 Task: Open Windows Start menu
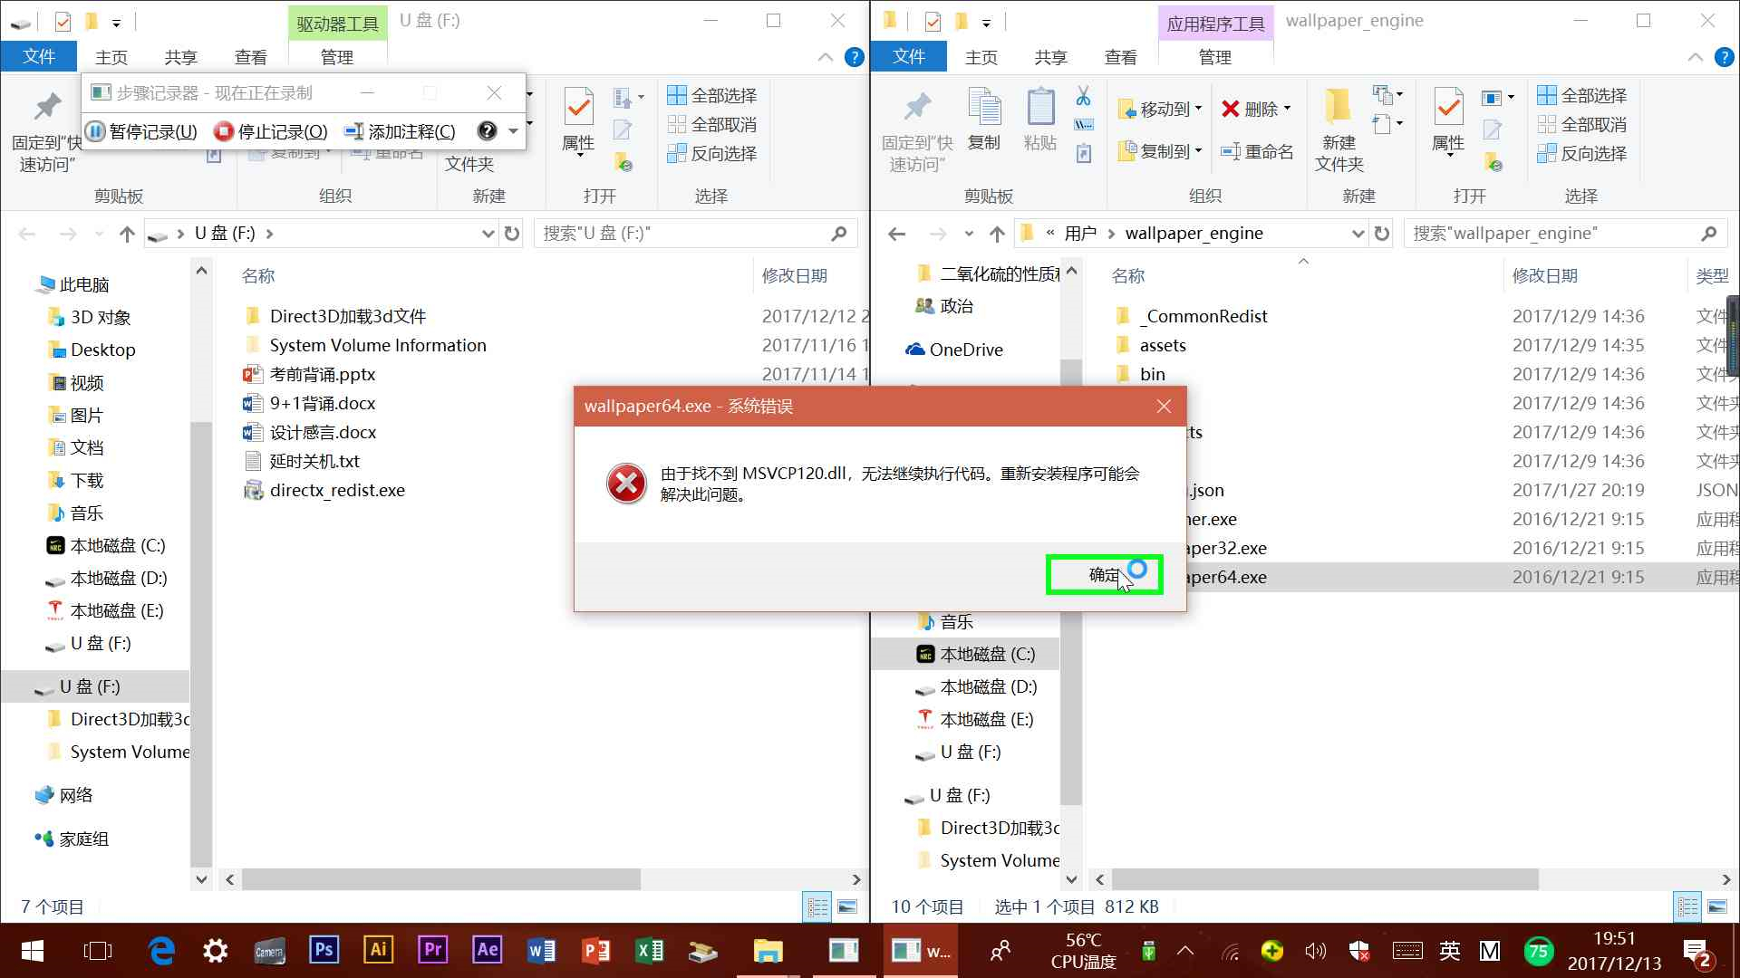[x=33, y=951]
